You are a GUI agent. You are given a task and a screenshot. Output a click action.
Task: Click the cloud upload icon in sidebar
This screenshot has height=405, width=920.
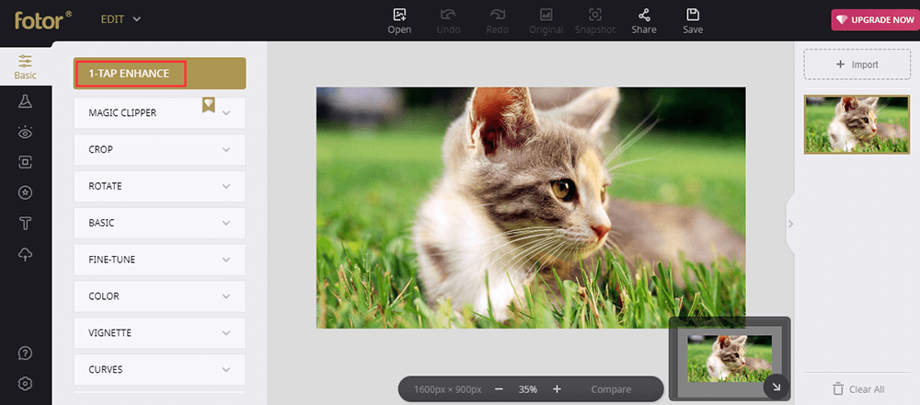(x=26, y=254)
